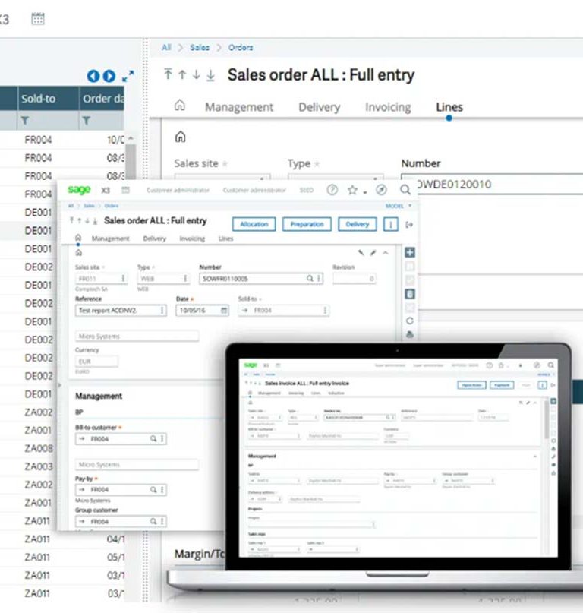
Task: Go to previous record with left blue arrow
Action: (93, 76)
